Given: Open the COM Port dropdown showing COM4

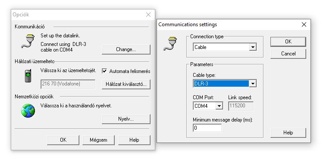Looking at the screenshot, I should click(x=208, y=106).
